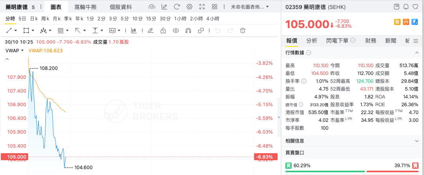Open the multi-chart grid layout icon
Image resolution: width=424 pixels, height=175 pixels.
(x=215, y=7)
